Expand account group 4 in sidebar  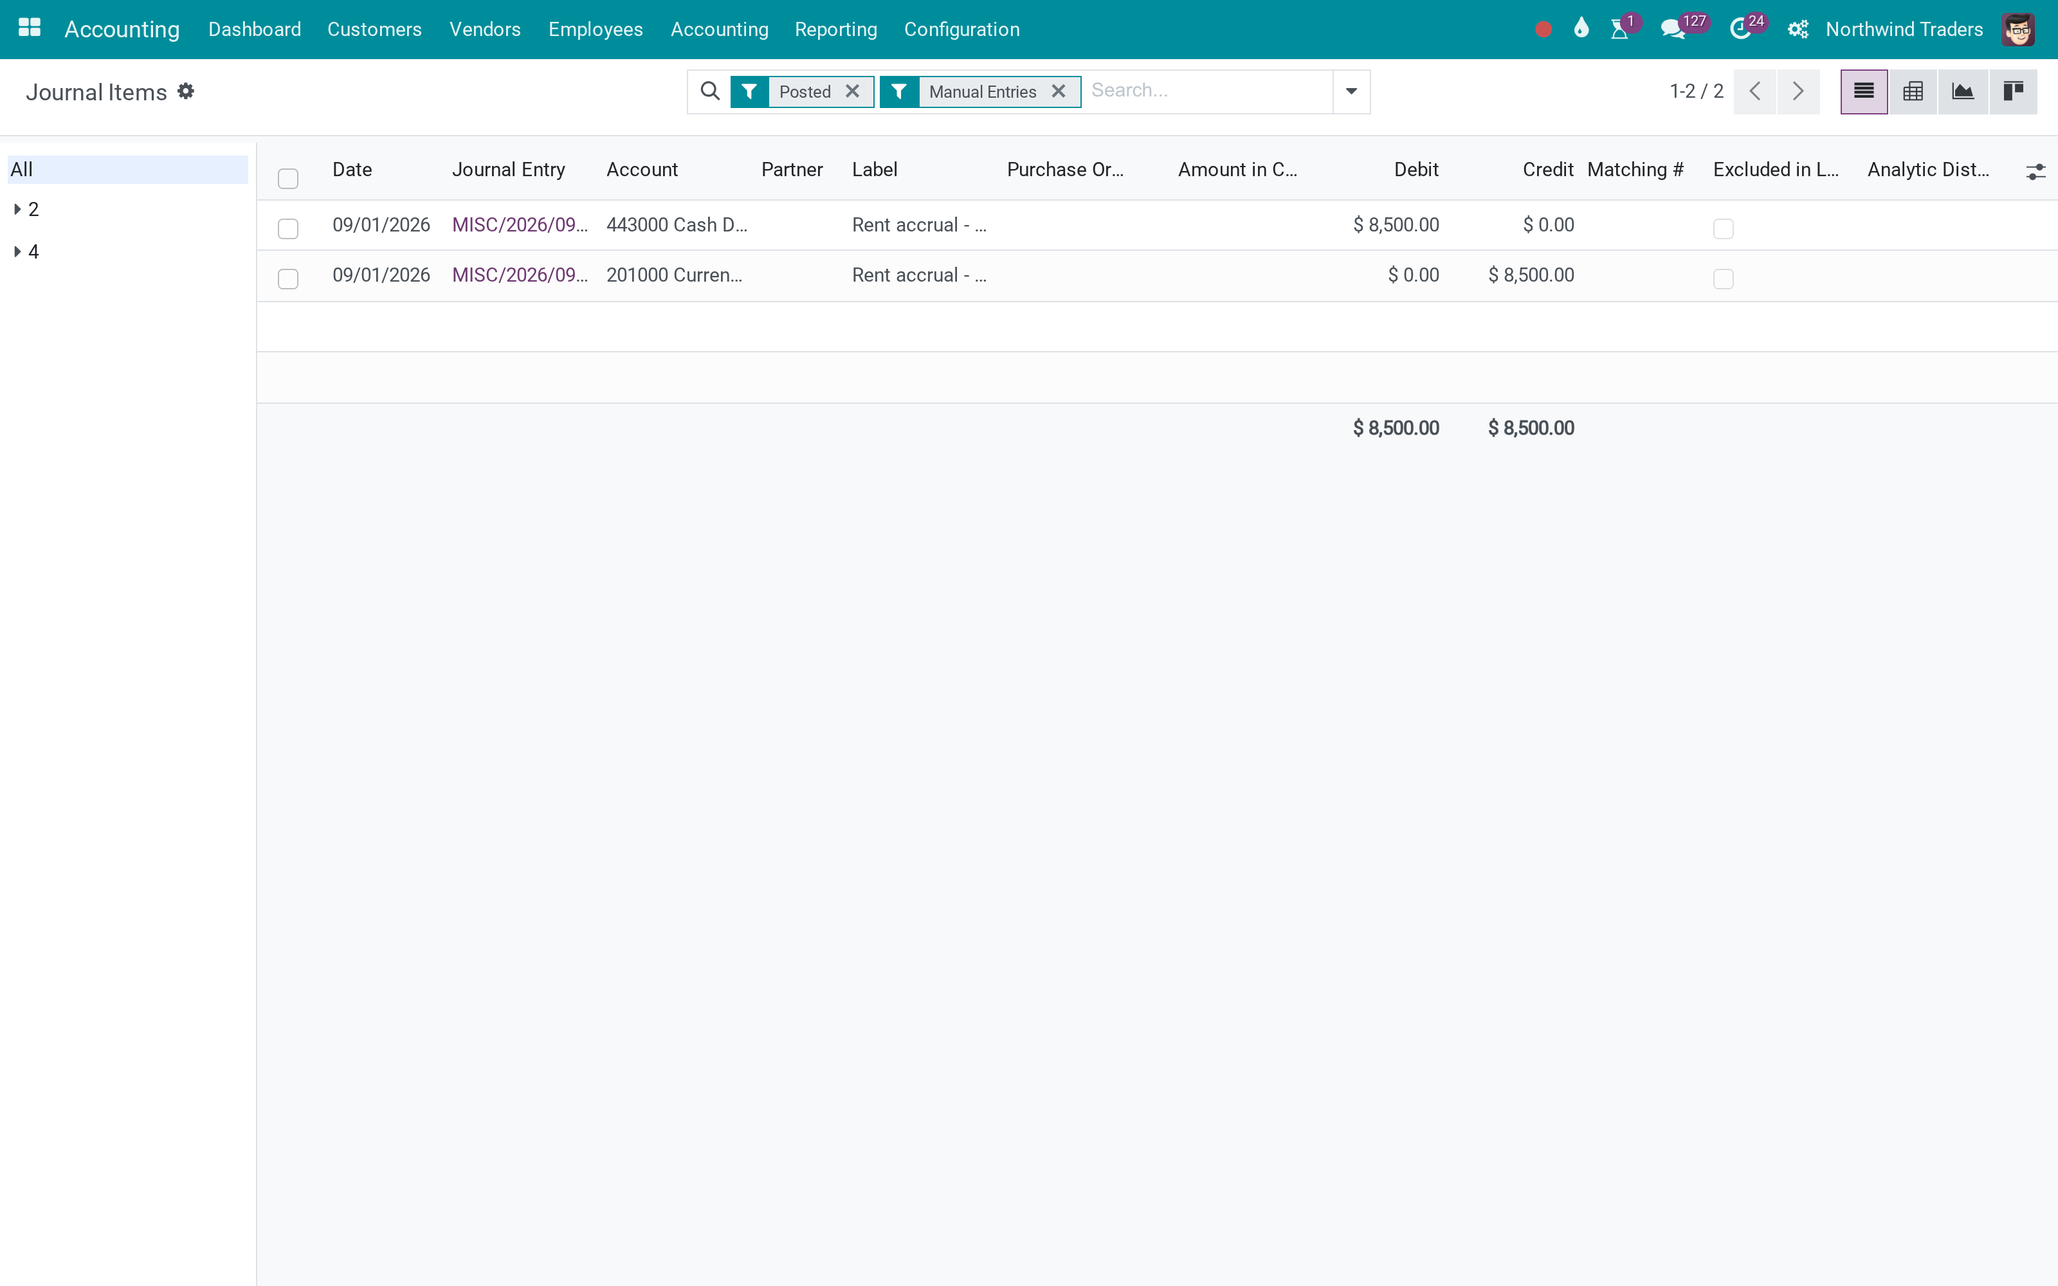(17, 251)
